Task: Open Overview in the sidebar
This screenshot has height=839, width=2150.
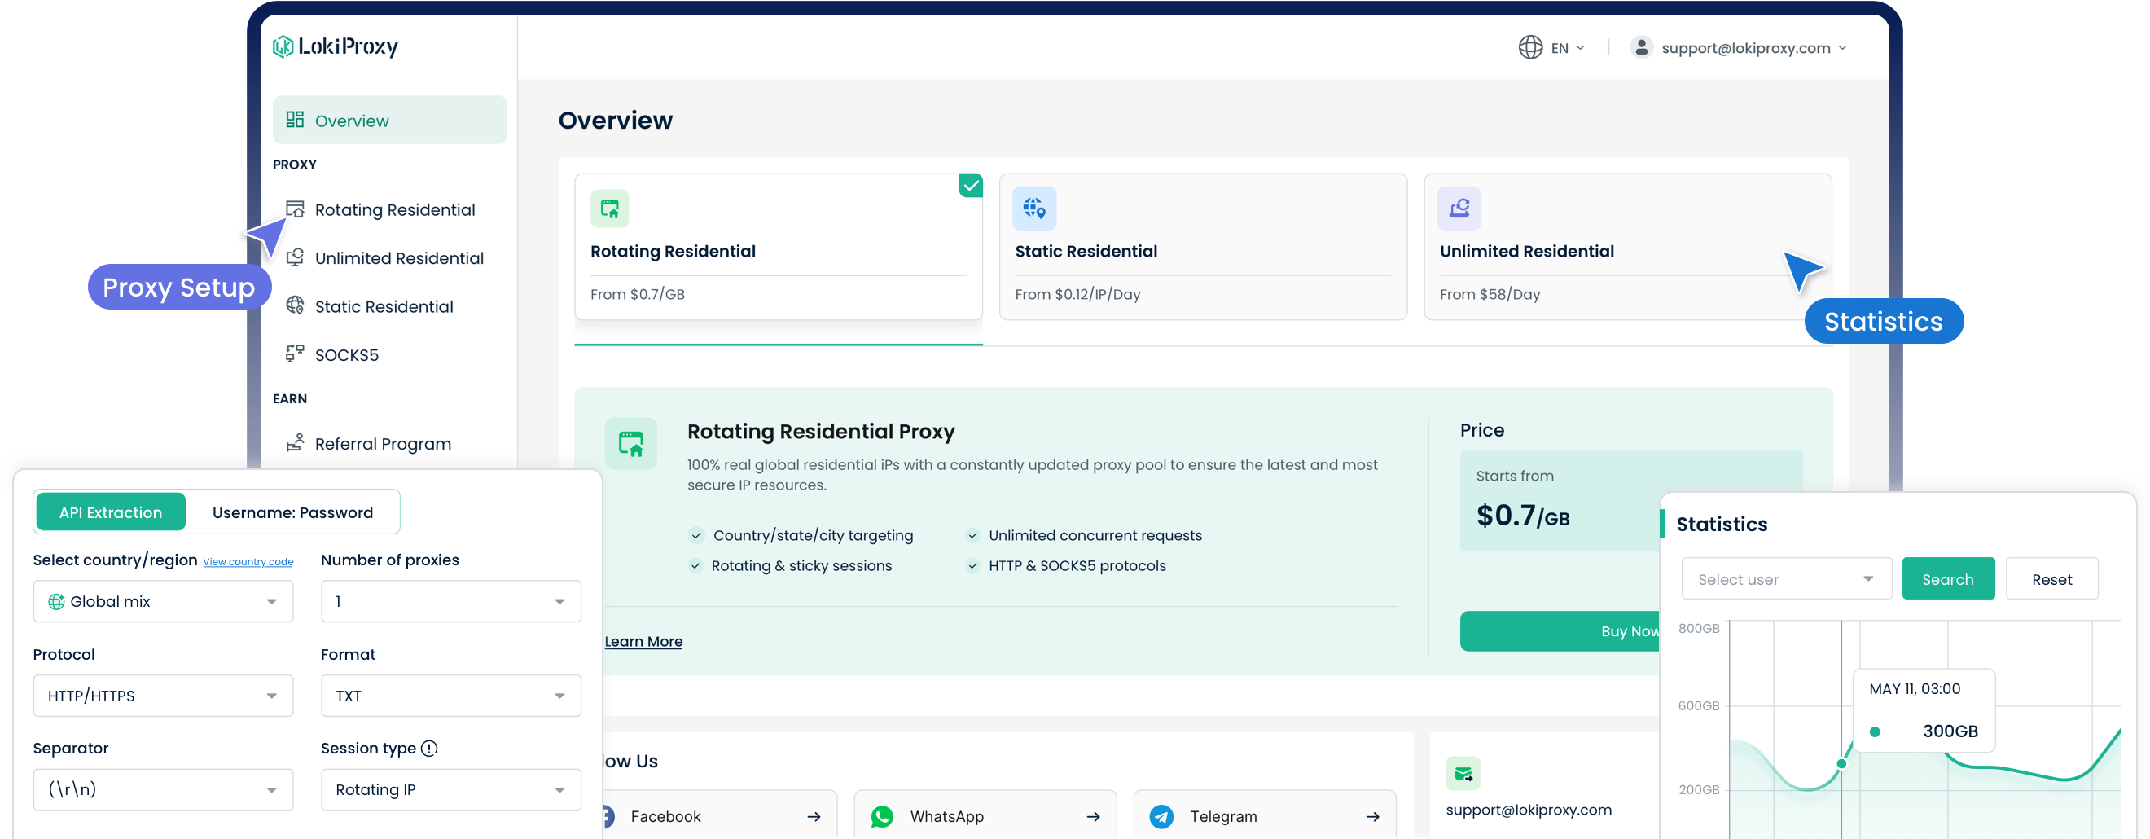Action: coord(389,121)
